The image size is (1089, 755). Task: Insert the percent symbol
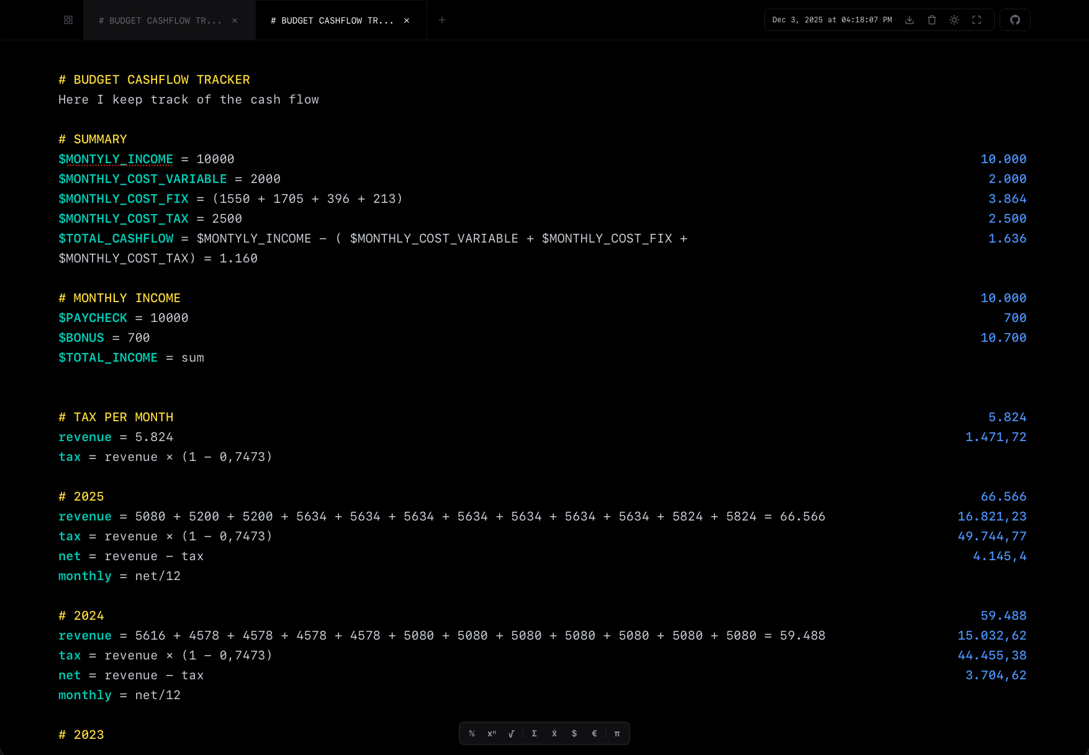pyautogui.click(x=471, y=733)
